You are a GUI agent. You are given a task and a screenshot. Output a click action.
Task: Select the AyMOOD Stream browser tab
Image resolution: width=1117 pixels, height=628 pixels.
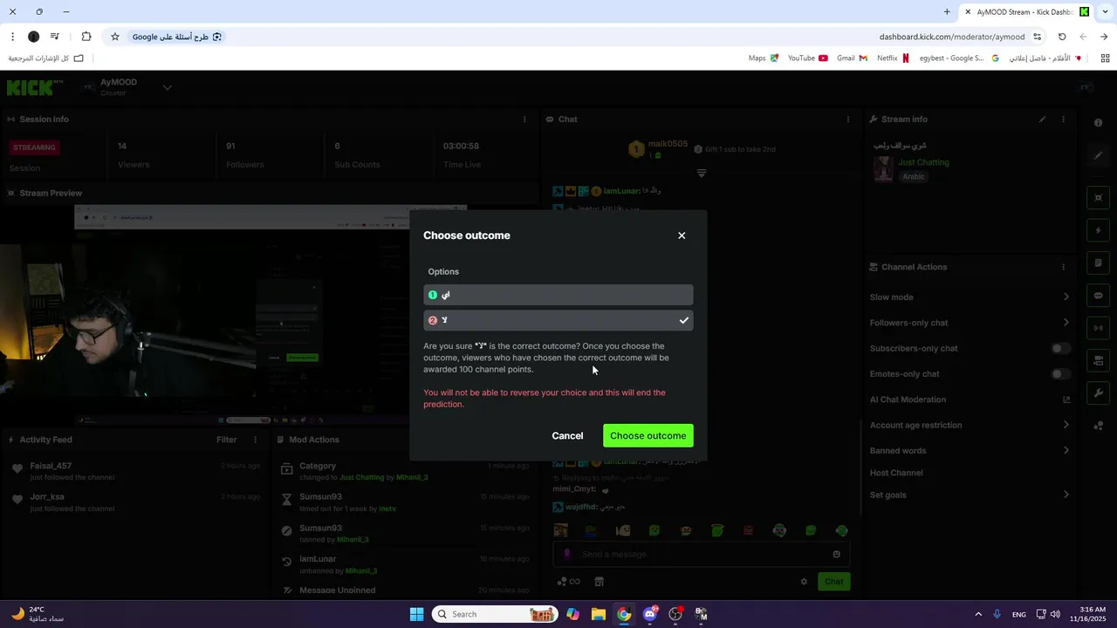pos(1028,12)
